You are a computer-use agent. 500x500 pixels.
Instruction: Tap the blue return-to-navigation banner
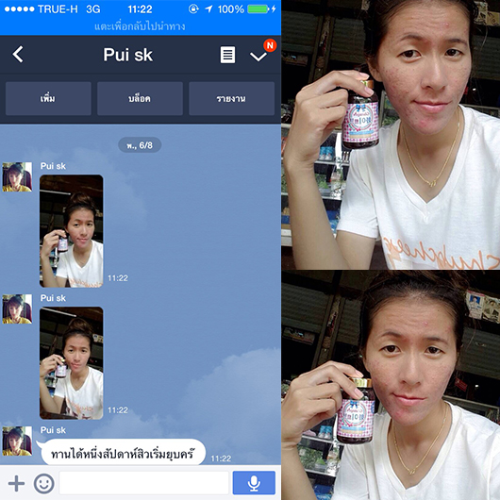(141, 26)
